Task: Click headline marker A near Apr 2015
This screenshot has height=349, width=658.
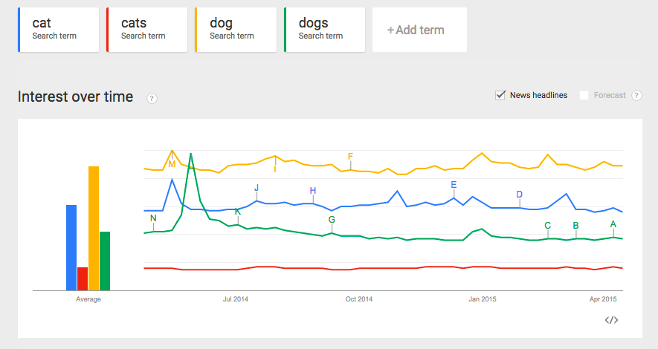Action: pyautogui.click(x=613, y=224)
